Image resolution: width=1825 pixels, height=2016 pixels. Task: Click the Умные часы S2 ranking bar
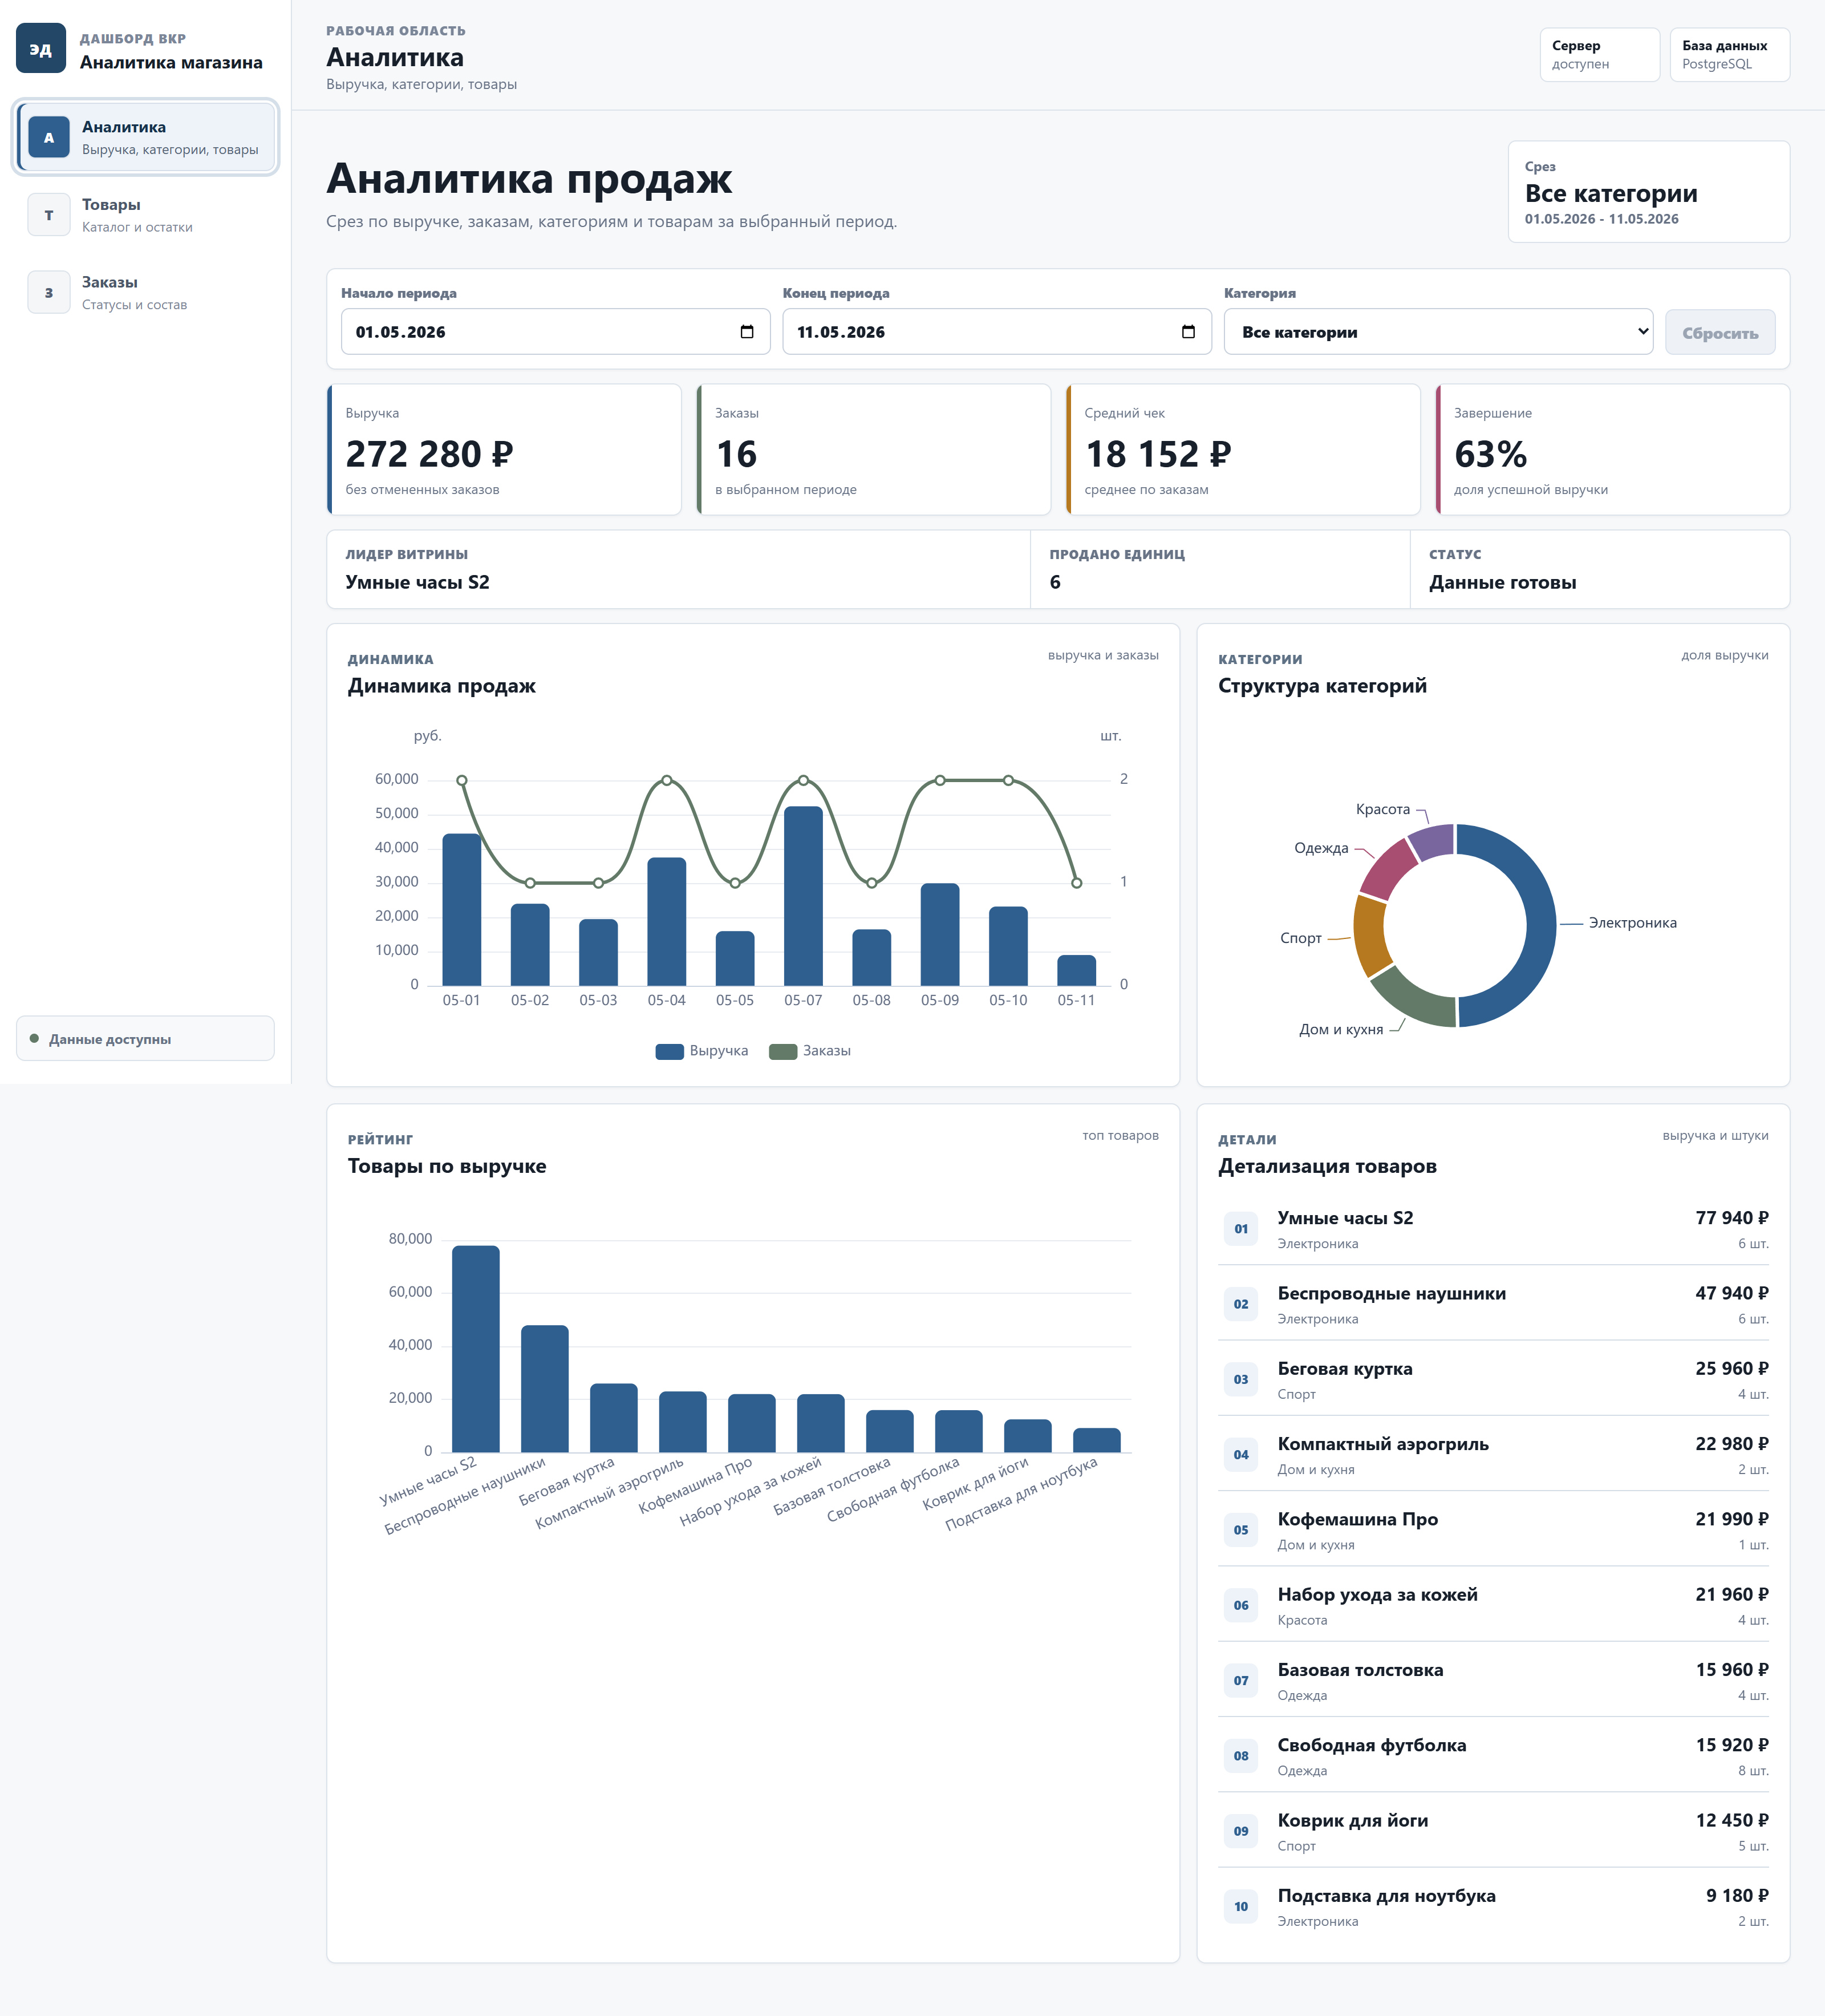pyautogui.click(x=476, y=1349)
